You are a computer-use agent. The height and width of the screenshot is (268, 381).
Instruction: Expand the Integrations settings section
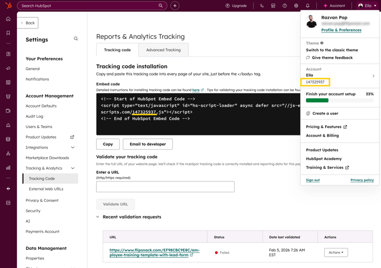coord(72,147)
